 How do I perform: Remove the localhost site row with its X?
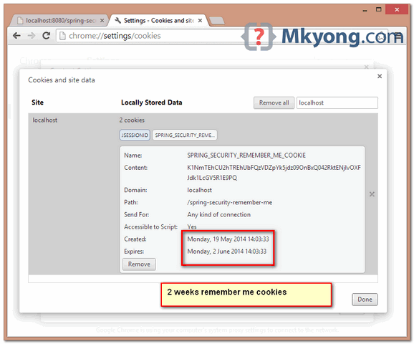pos(372,194)
